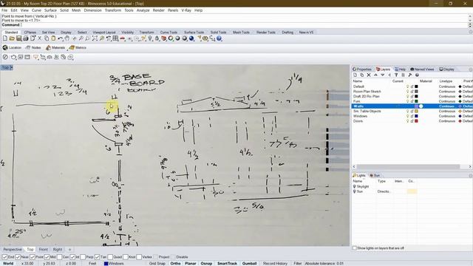Click the color swatch of Windows layer
Image resolution: width=473 pixels, height=266 pixels.
(x=416, y=116)
